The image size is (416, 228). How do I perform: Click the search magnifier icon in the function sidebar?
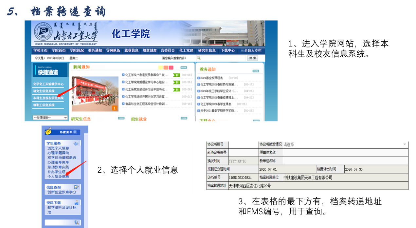(76, 223)
